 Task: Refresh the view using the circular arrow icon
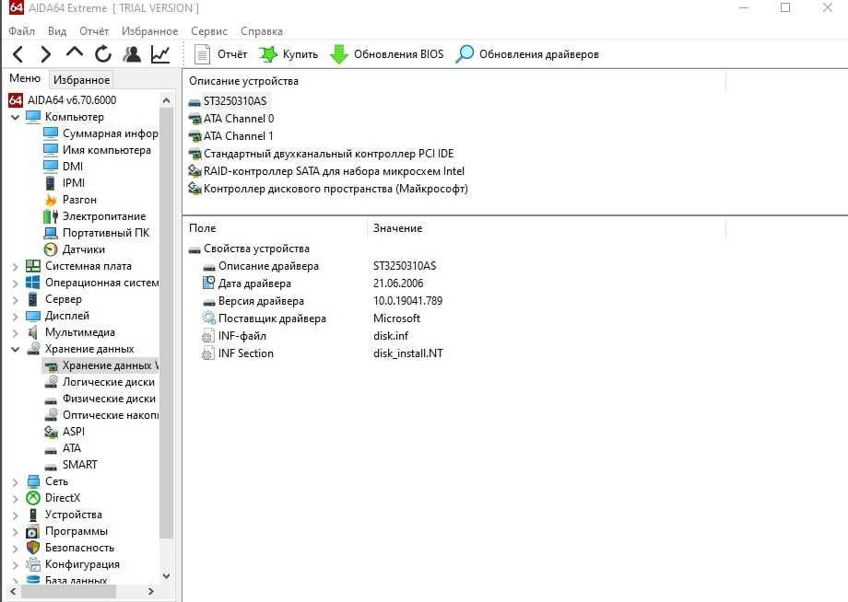103,54
